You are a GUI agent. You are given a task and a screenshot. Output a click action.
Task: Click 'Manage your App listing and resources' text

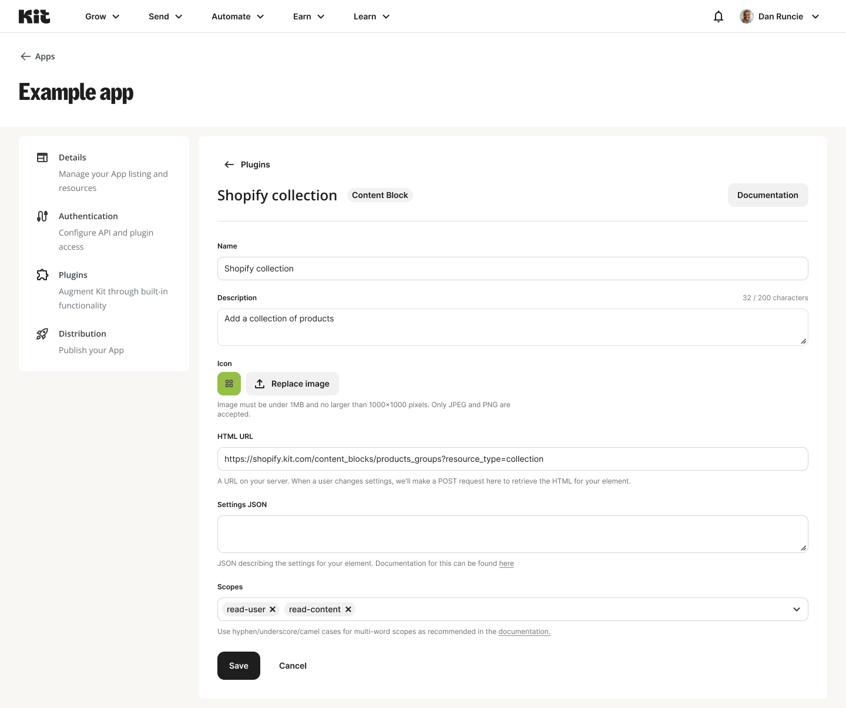coord(113,181)
